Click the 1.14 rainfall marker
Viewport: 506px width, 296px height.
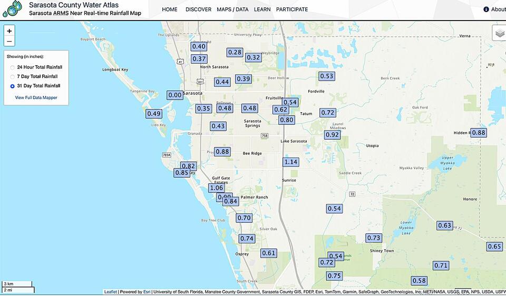291,162
